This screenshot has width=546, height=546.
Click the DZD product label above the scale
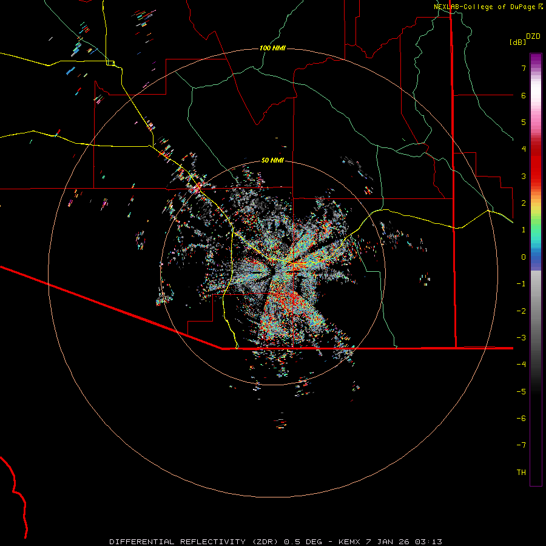pos(533,36)
